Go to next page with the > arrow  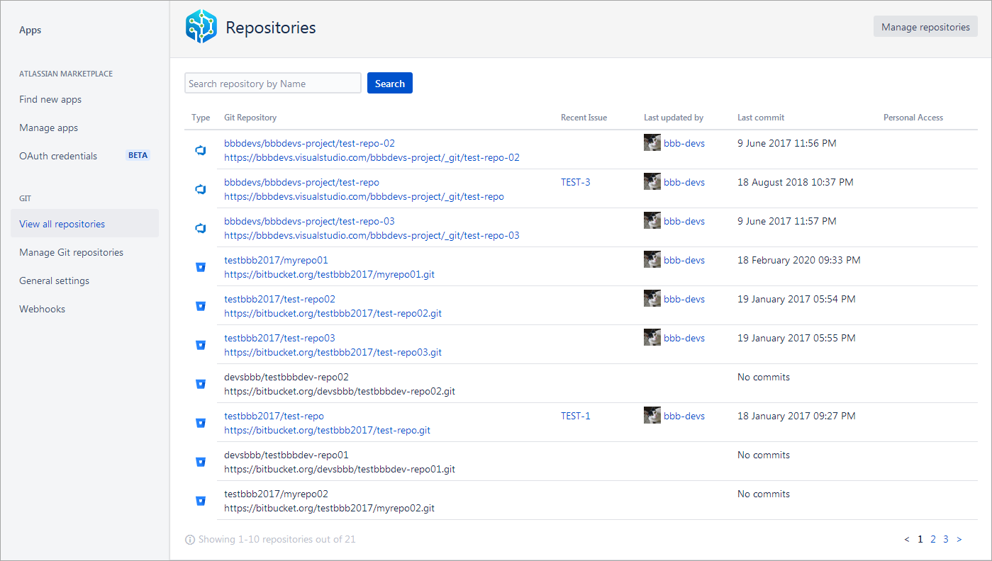coord(959,539)
